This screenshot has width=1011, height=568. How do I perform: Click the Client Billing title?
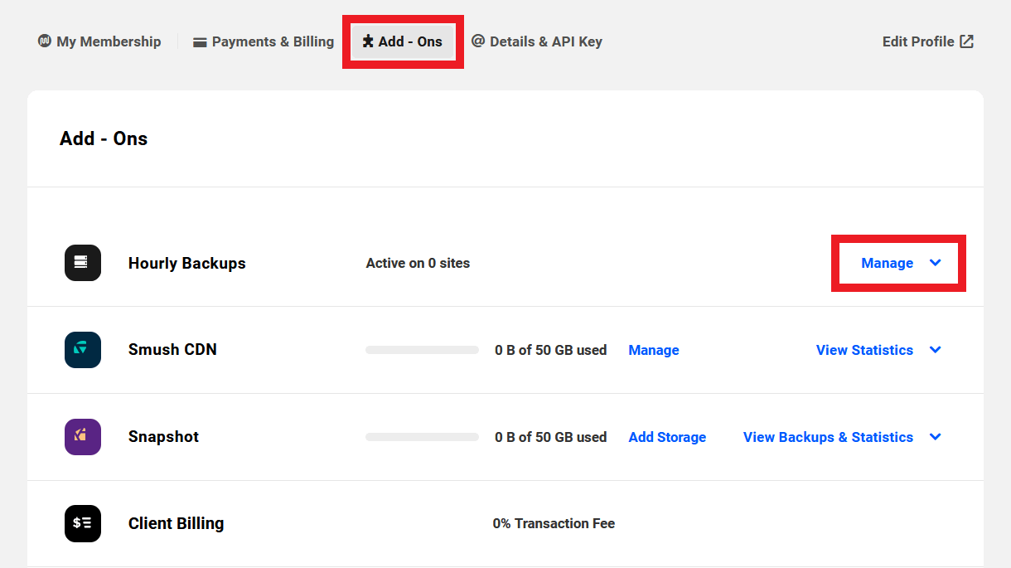coord(176,523)
